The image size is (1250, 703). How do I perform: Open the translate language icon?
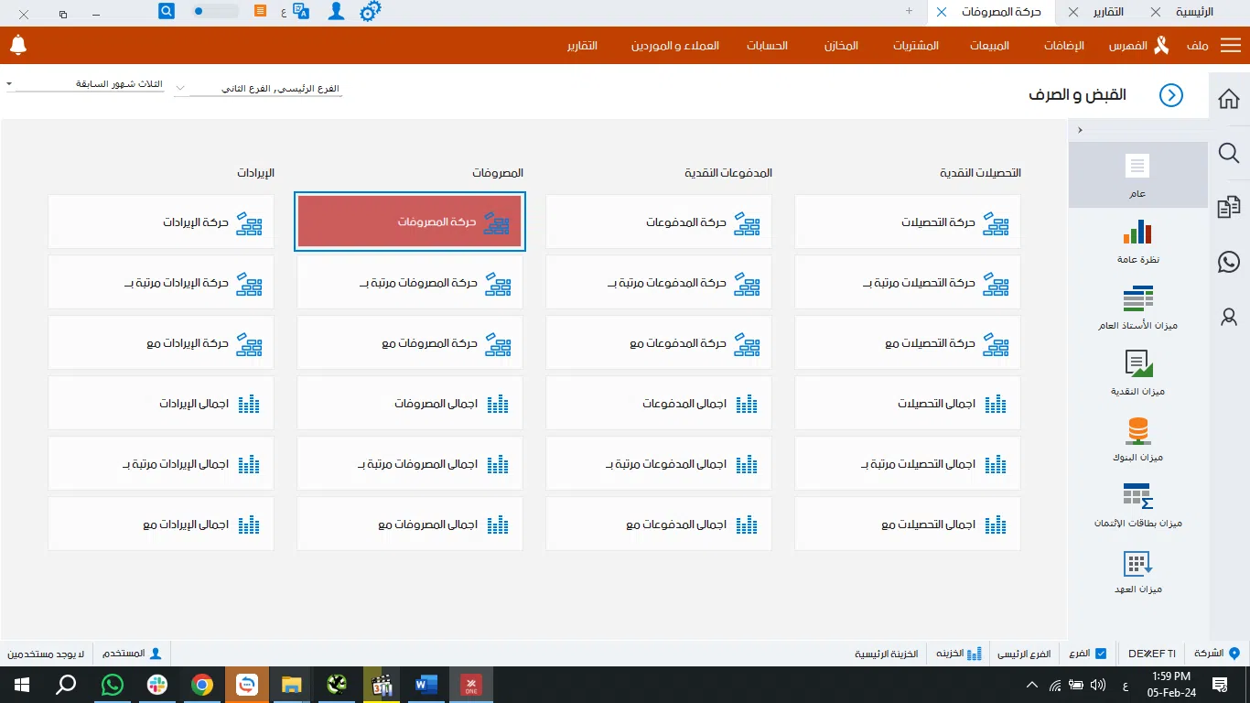click(303, 12)
